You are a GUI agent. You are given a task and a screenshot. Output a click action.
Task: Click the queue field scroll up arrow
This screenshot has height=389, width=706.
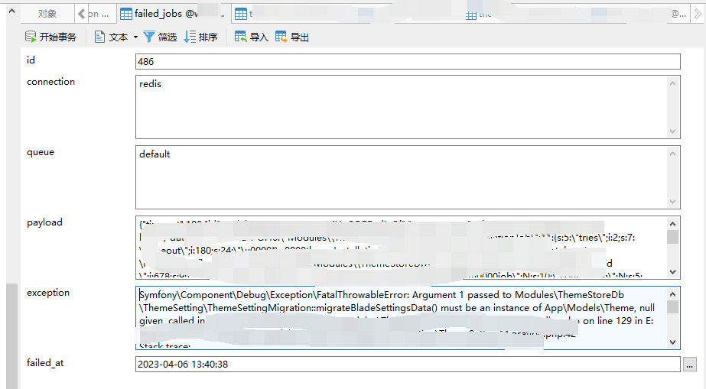(672, 154)
